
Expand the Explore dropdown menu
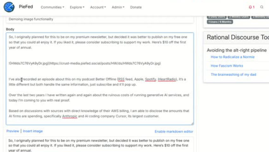(77, 7)
